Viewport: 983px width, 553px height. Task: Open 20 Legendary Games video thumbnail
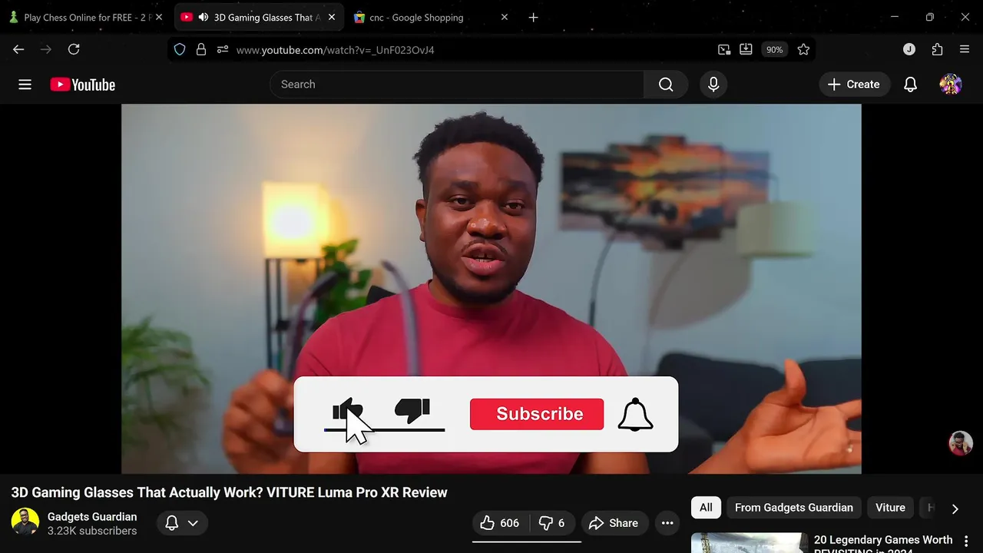pyautogui.click(x=750, y=543)
